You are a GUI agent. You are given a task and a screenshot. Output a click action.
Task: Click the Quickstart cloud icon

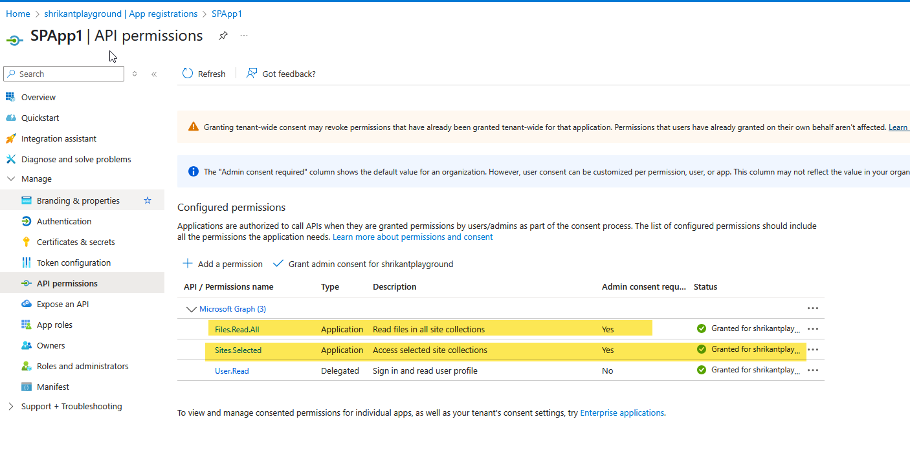(x=10, y=118)
